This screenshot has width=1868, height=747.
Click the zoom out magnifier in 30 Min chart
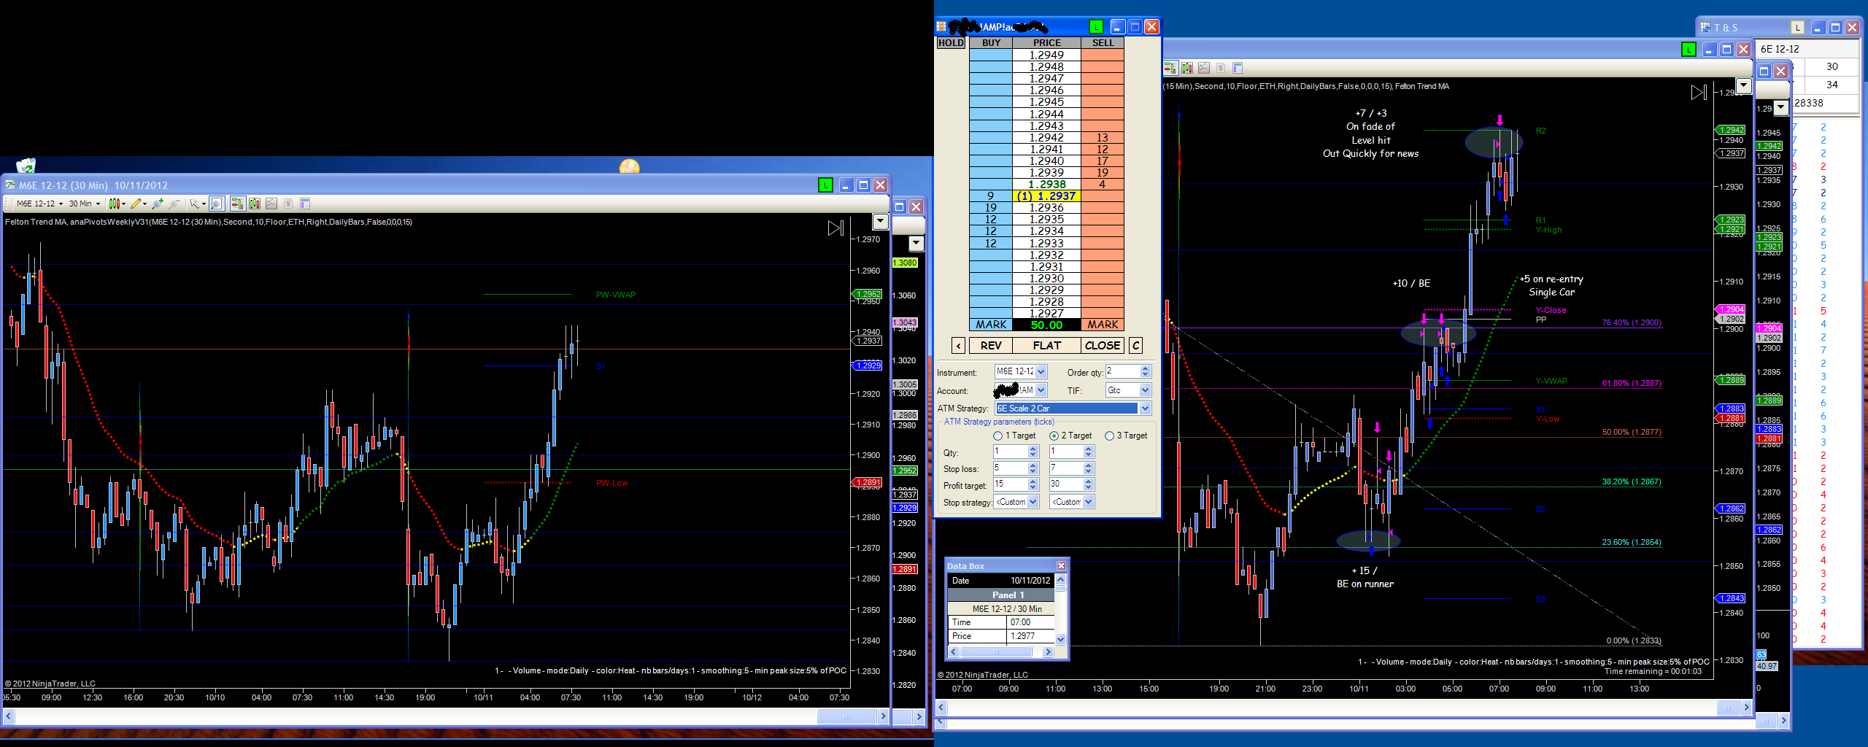point(174,204)
